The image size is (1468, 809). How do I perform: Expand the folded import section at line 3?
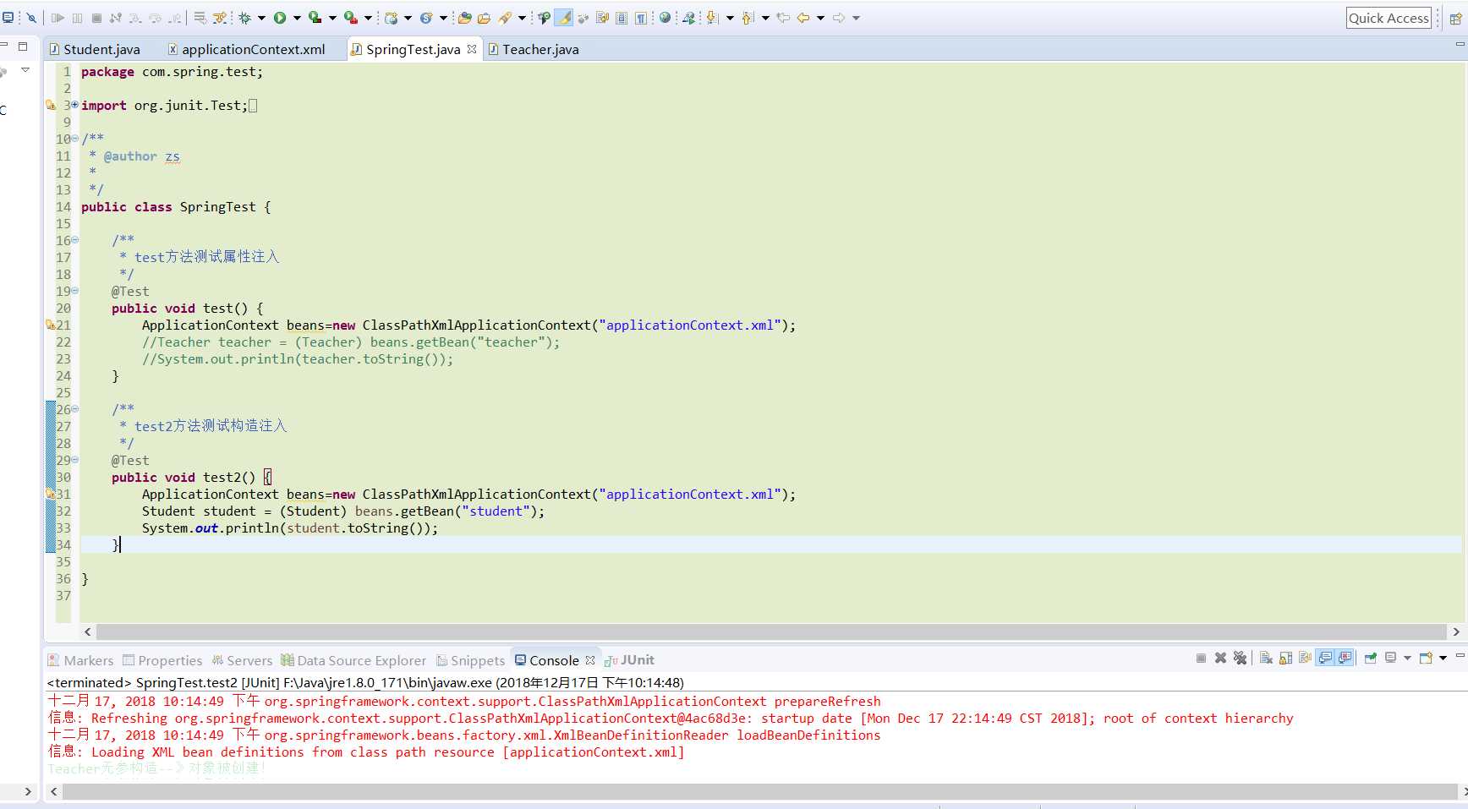pos(74,105)
